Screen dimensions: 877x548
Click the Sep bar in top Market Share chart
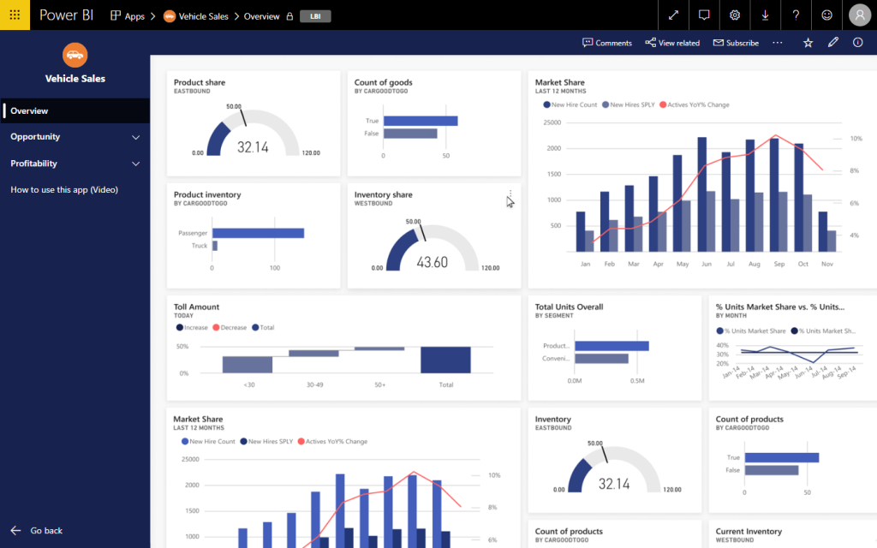coord(774,194)
